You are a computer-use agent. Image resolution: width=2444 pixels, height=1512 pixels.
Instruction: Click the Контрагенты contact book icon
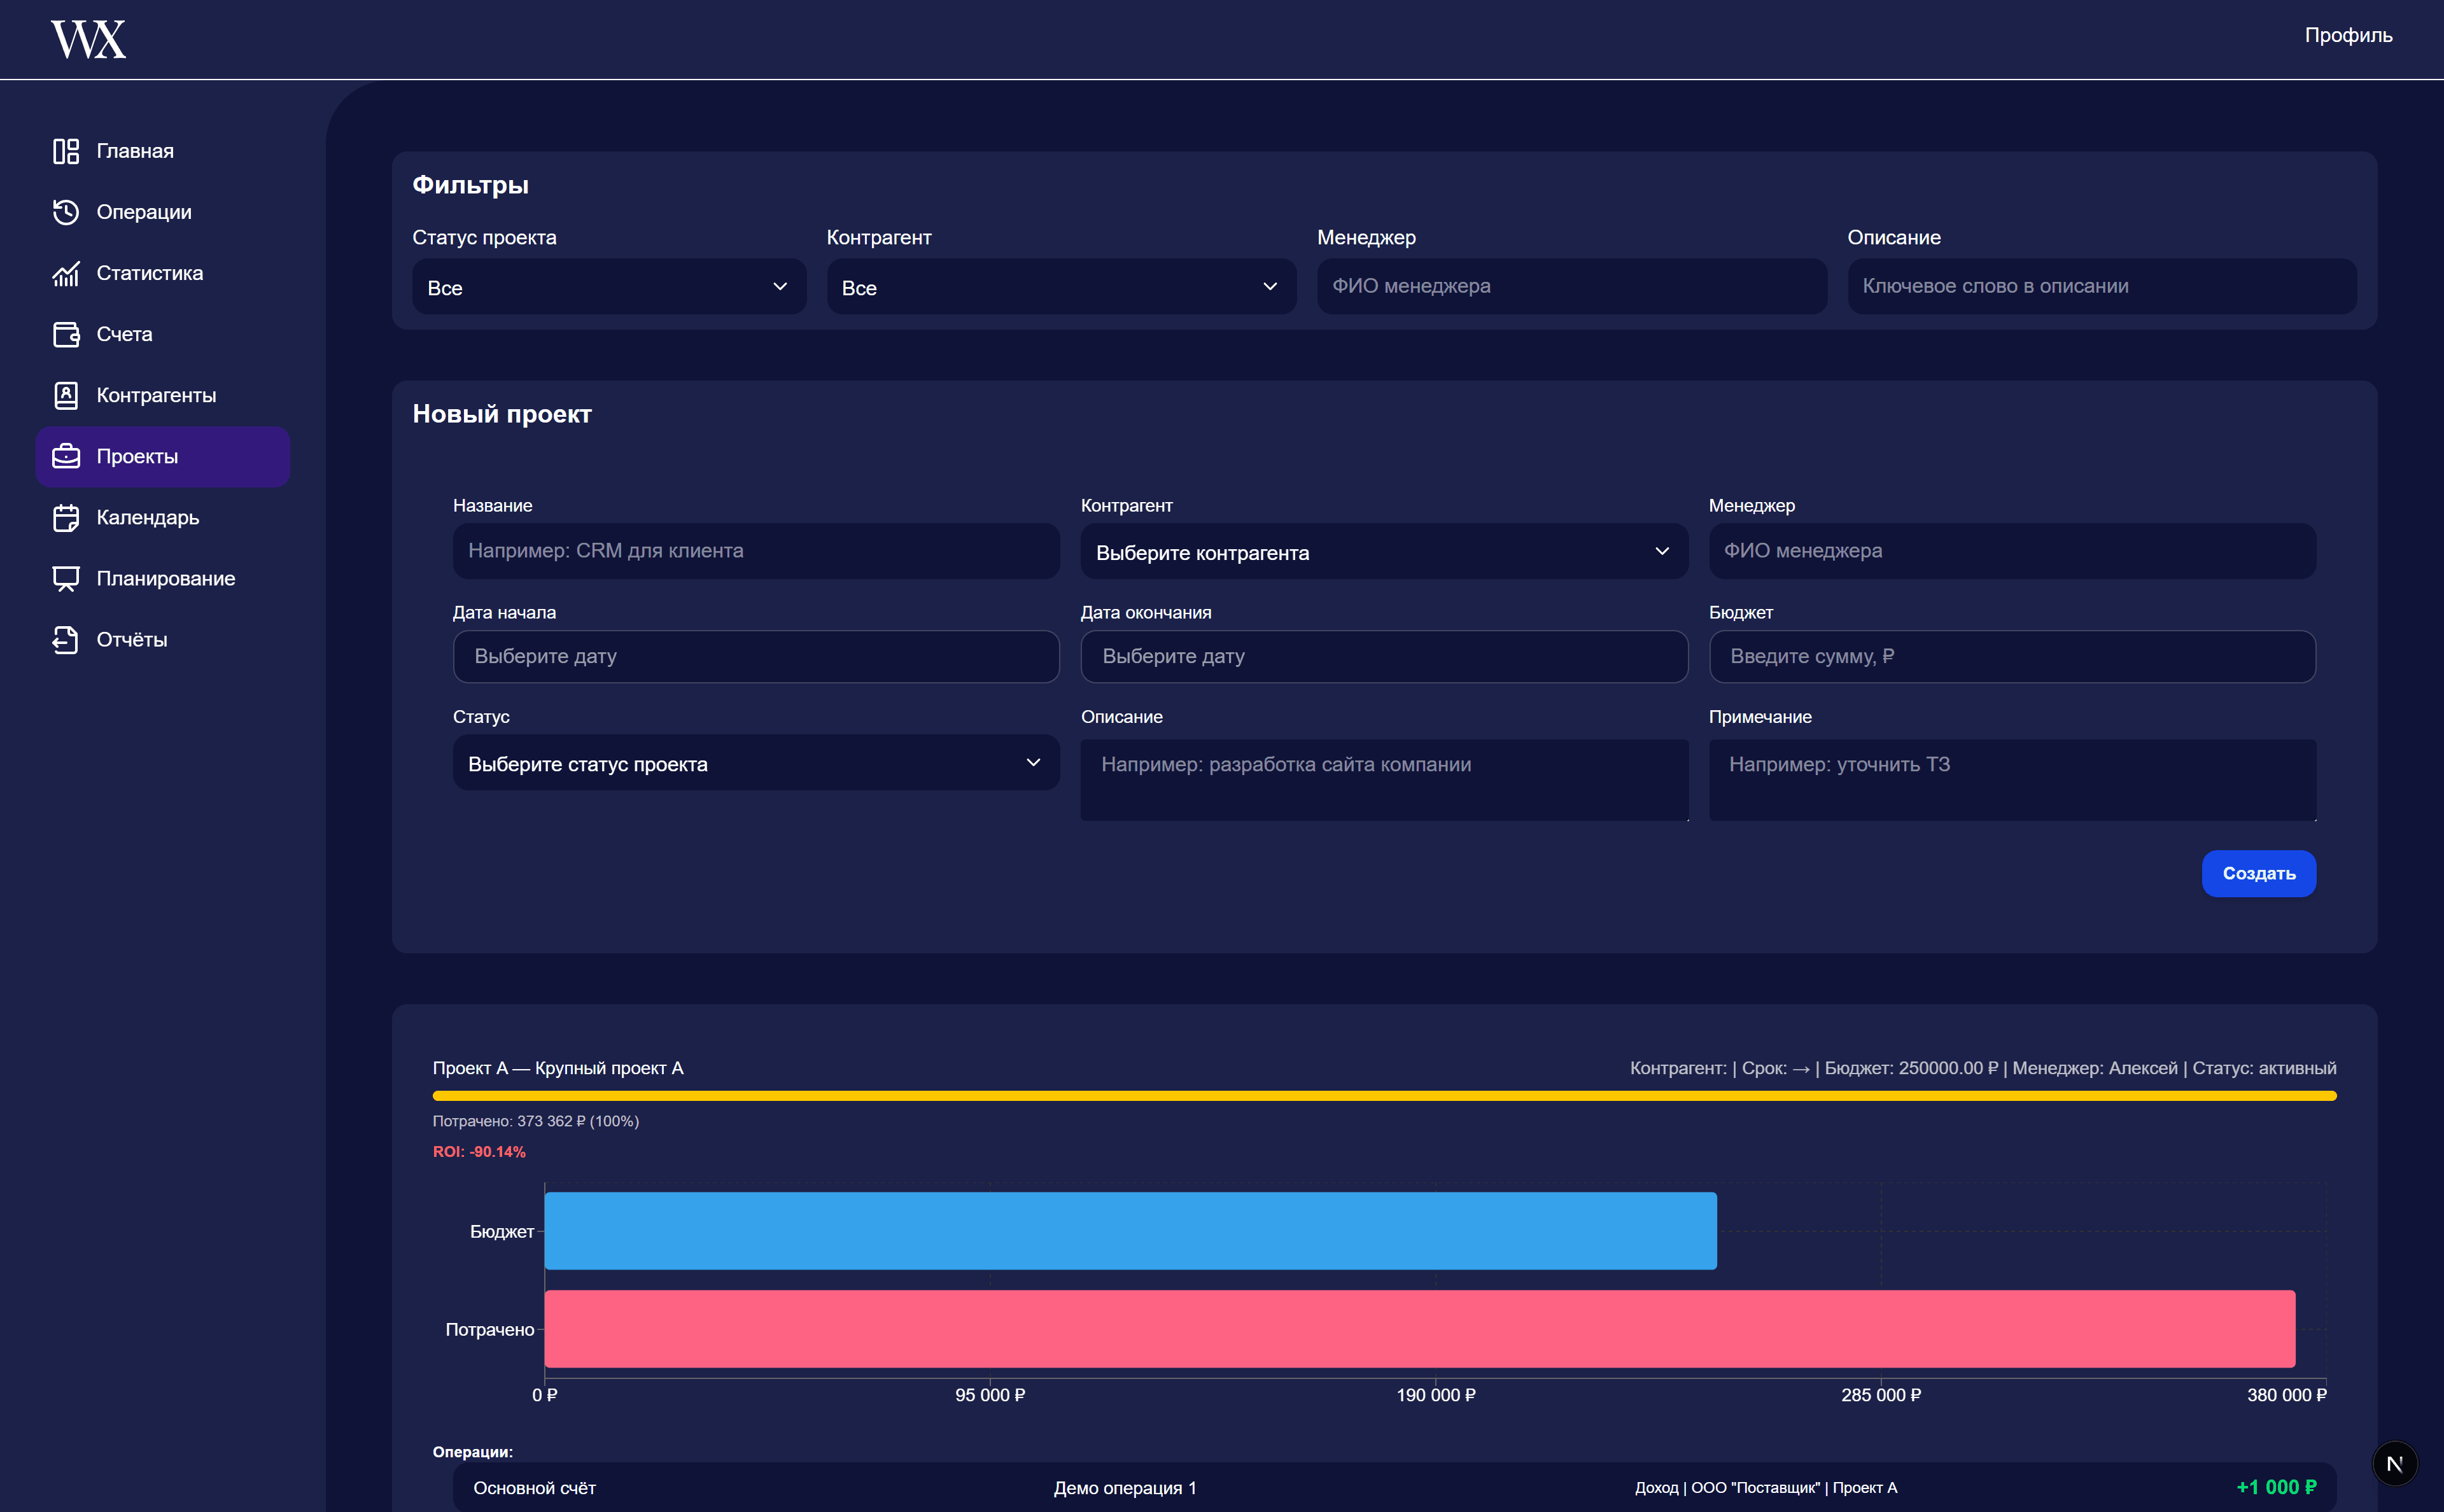coord(66,395)
